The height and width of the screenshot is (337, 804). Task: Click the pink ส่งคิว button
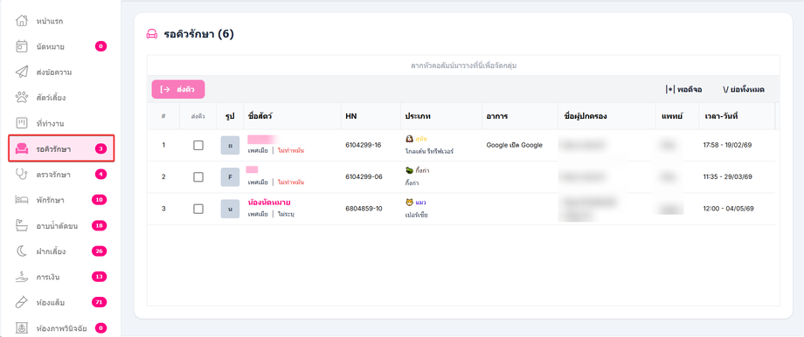178,89
